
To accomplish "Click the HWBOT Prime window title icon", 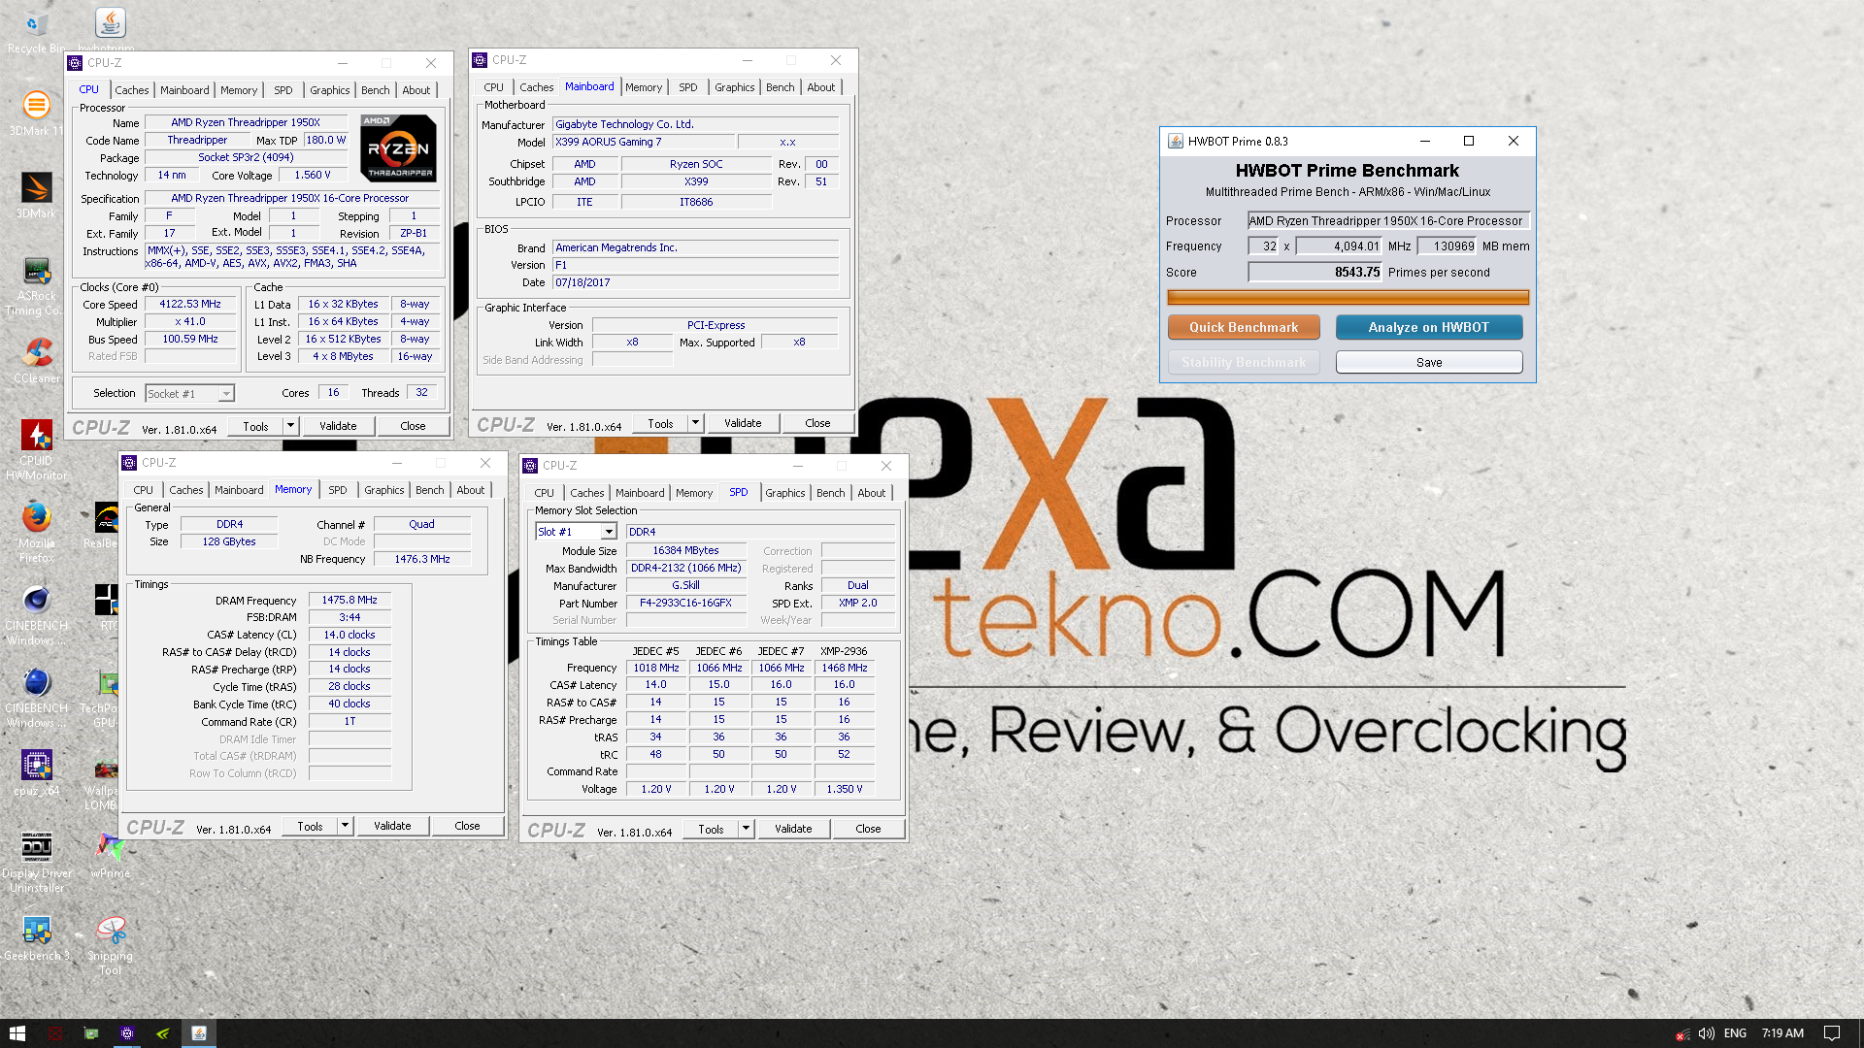I will [1175, 141].
